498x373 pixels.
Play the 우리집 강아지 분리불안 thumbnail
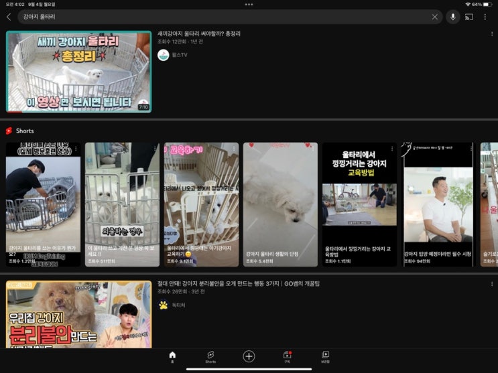click(79, 314)
